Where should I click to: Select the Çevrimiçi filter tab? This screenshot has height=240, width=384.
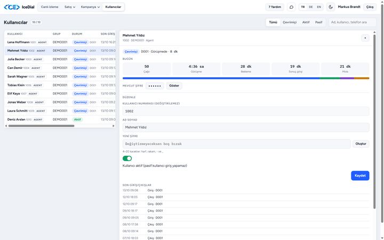click(290, 22)
